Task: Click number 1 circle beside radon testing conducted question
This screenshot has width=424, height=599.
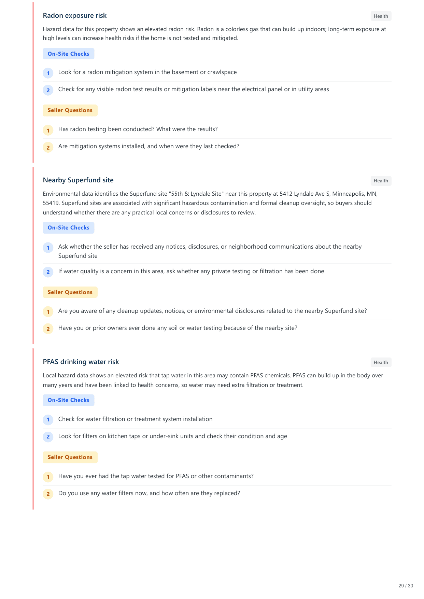Action: pos(48,130)
